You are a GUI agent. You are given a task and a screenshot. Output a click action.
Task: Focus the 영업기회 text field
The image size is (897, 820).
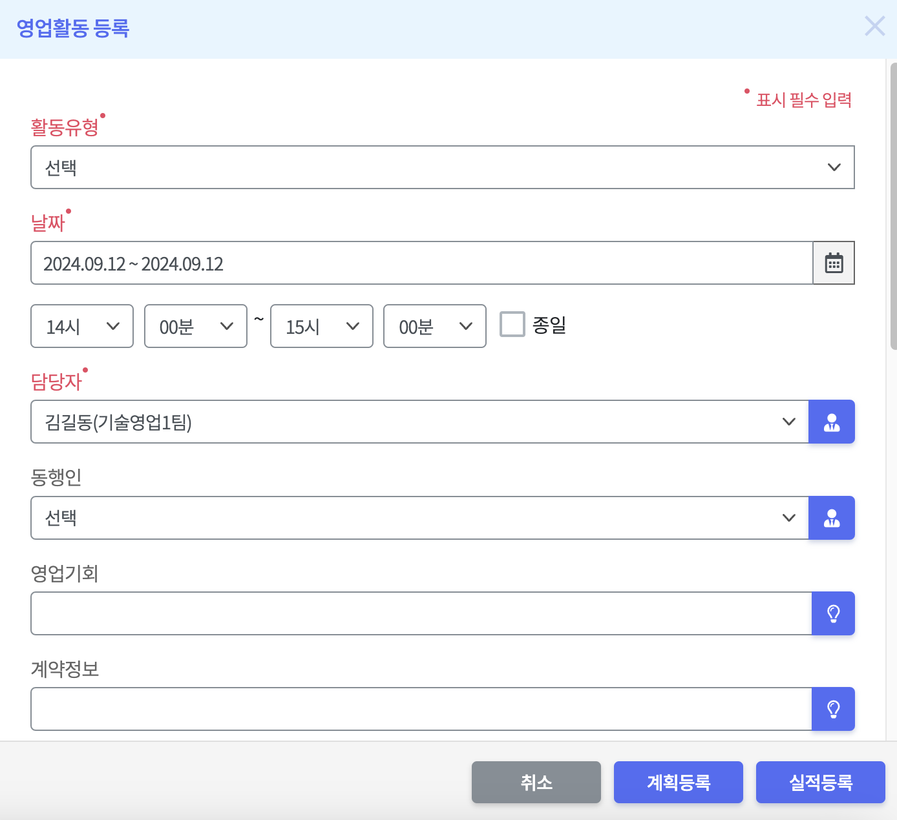[x=421, y=613]
